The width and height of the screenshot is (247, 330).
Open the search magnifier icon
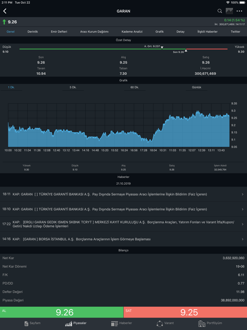click(x=220, y=11)
